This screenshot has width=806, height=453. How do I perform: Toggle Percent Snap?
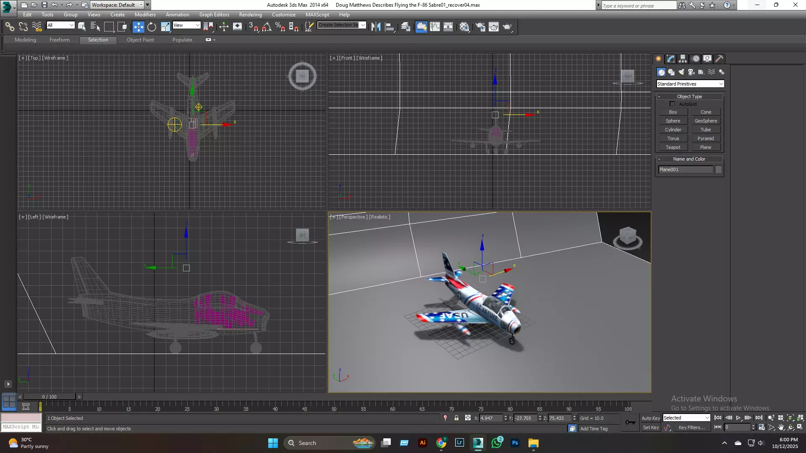click(x=280, y=27)
